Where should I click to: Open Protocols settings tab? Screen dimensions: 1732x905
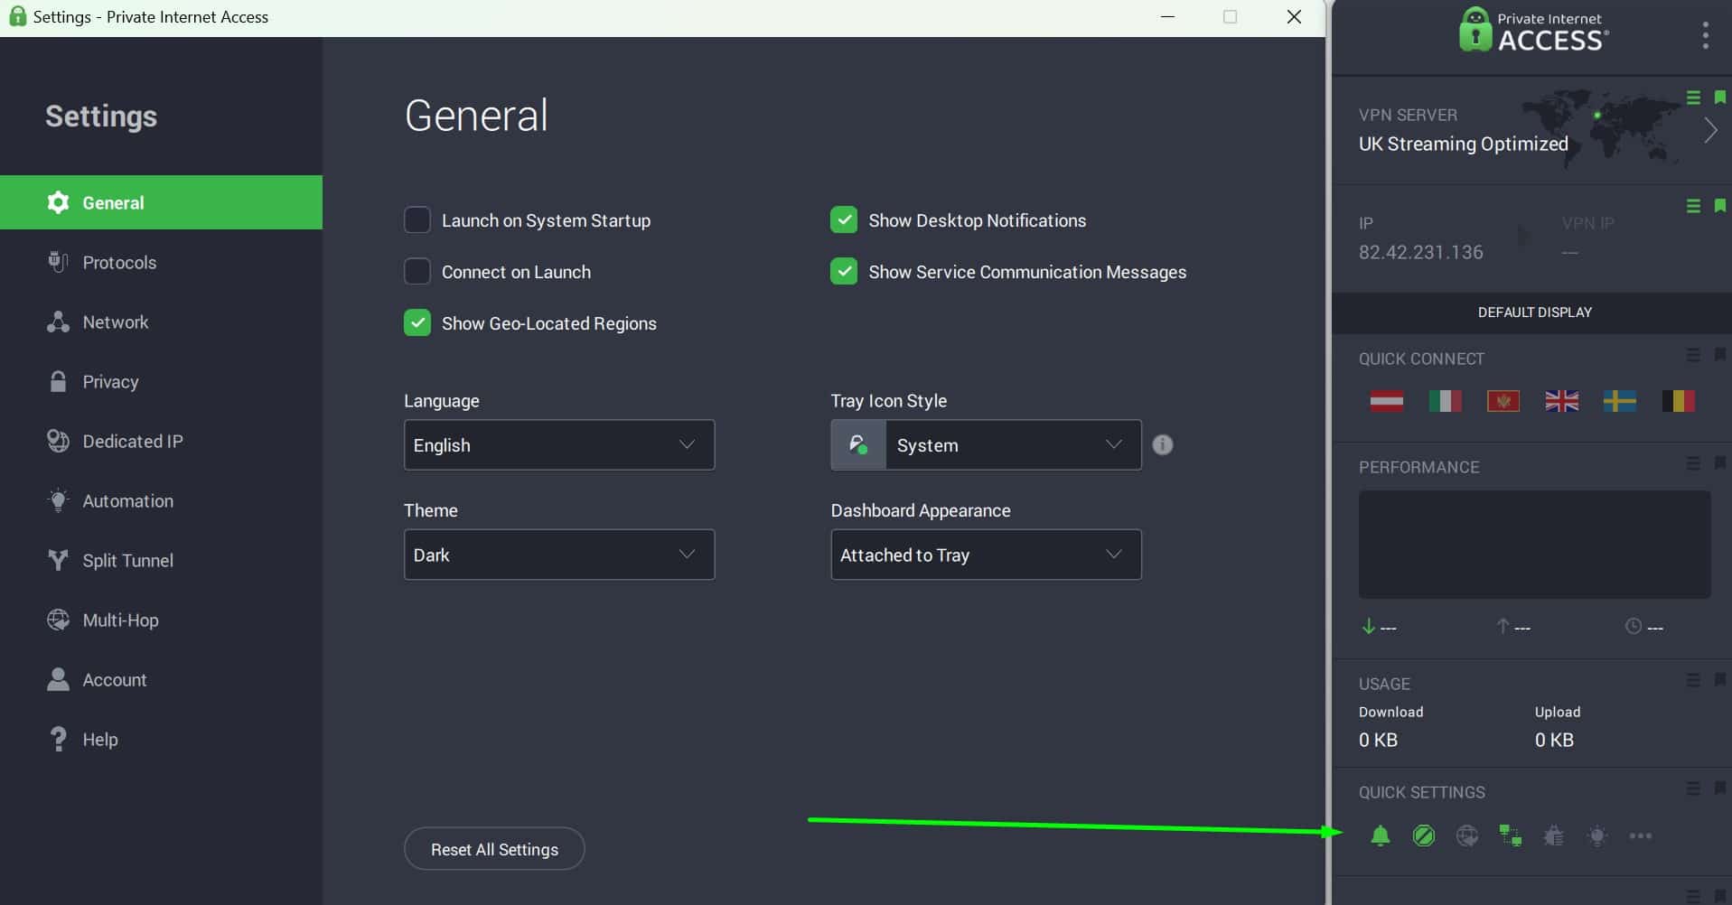pos(161,262)
